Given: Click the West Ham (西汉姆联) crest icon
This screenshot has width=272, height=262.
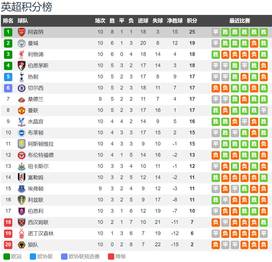Looking at the screenshot, I should (21, 222).
